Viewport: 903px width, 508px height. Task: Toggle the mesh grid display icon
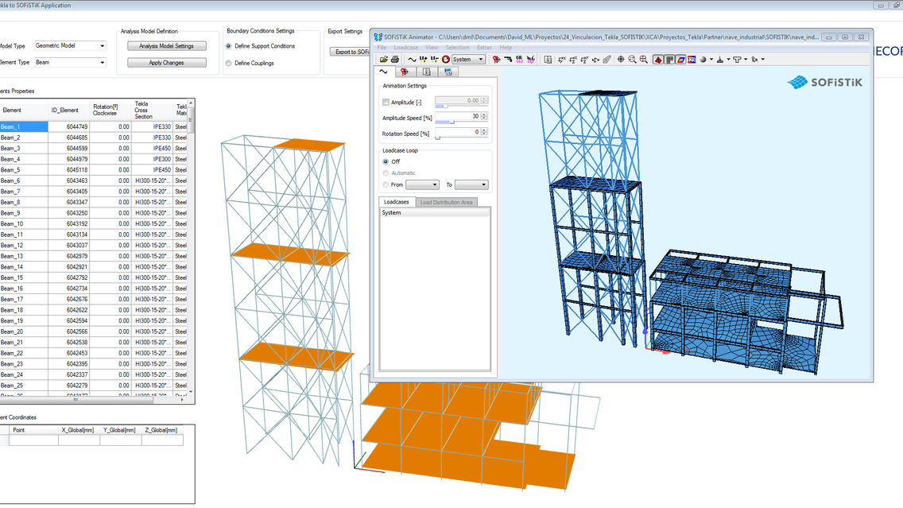669,60
